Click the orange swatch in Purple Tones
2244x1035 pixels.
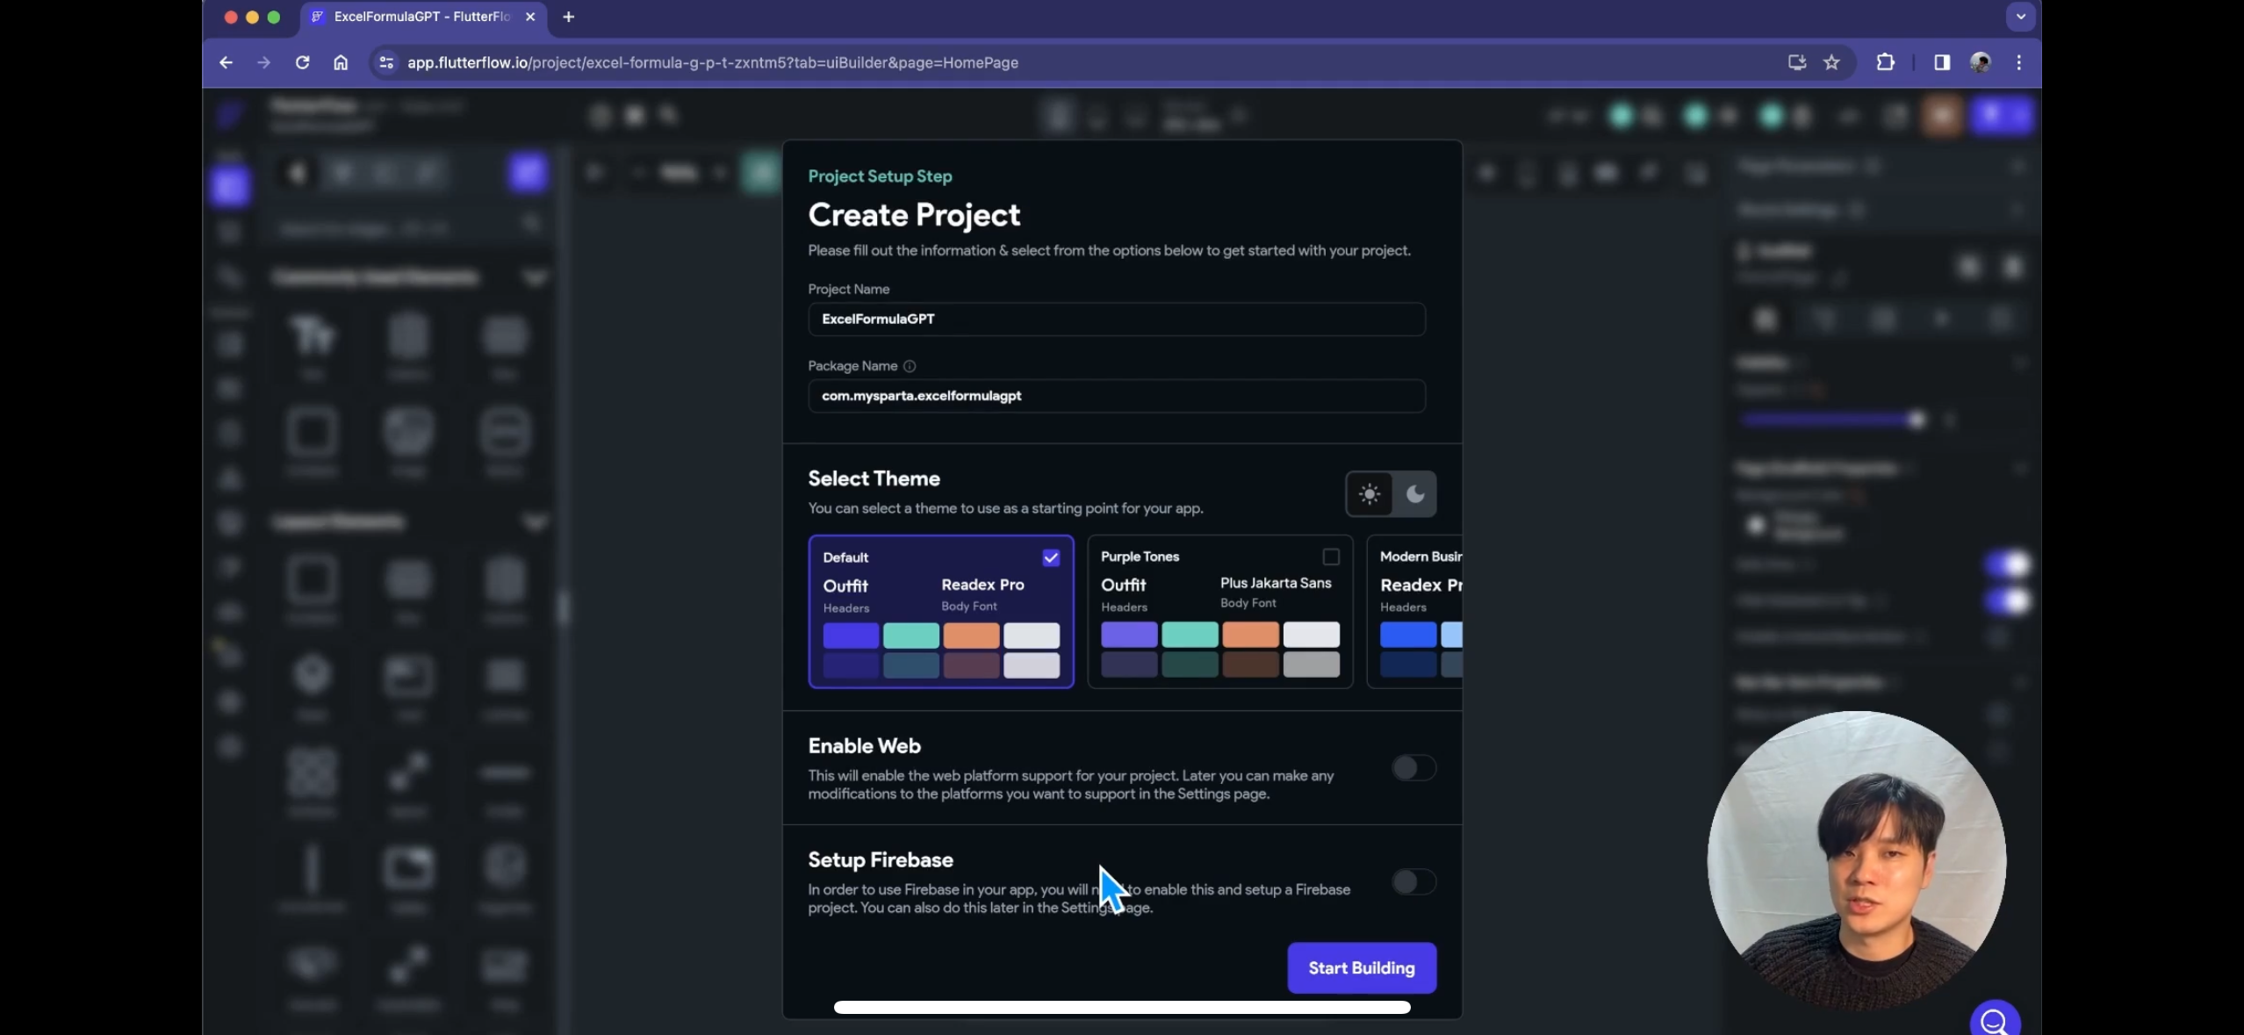tap(1250, 634)
